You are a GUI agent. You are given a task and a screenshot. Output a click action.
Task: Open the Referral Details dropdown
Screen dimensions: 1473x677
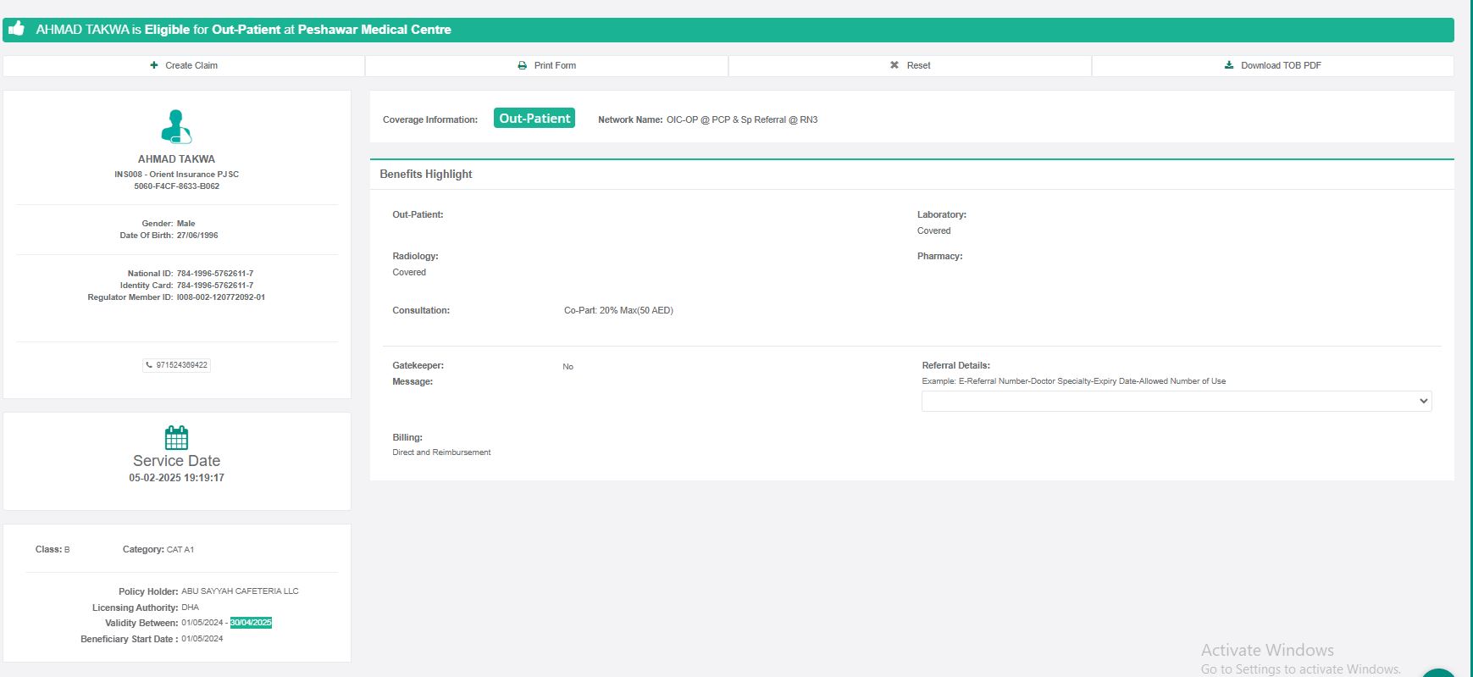click(1176, 401)
